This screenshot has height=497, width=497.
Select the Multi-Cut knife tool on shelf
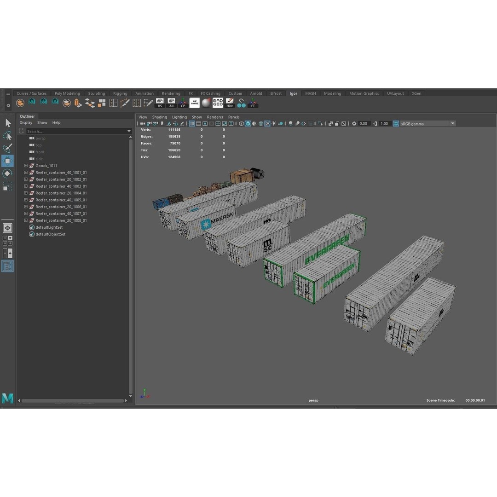[x=125, y=103]
